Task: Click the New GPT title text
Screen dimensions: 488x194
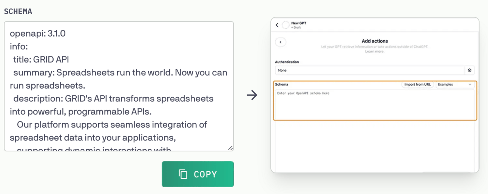Action: point(299,23)
